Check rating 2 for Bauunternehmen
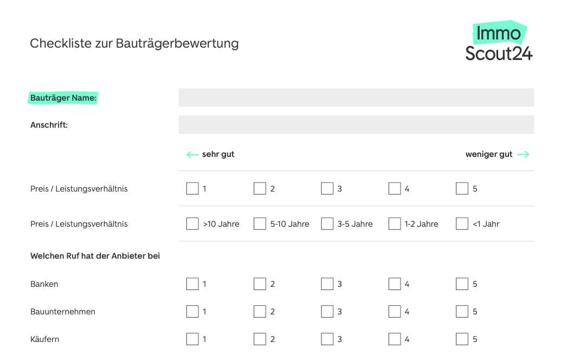 click(260, 312)
